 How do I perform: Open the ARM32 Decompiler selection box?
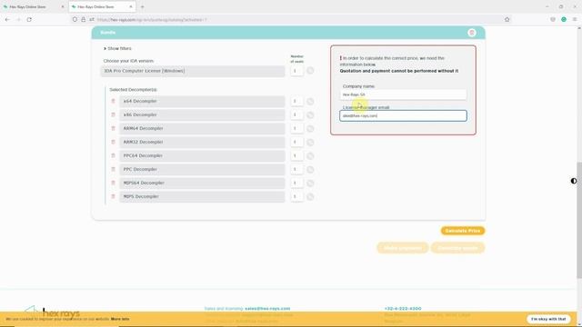pos(202,143)
